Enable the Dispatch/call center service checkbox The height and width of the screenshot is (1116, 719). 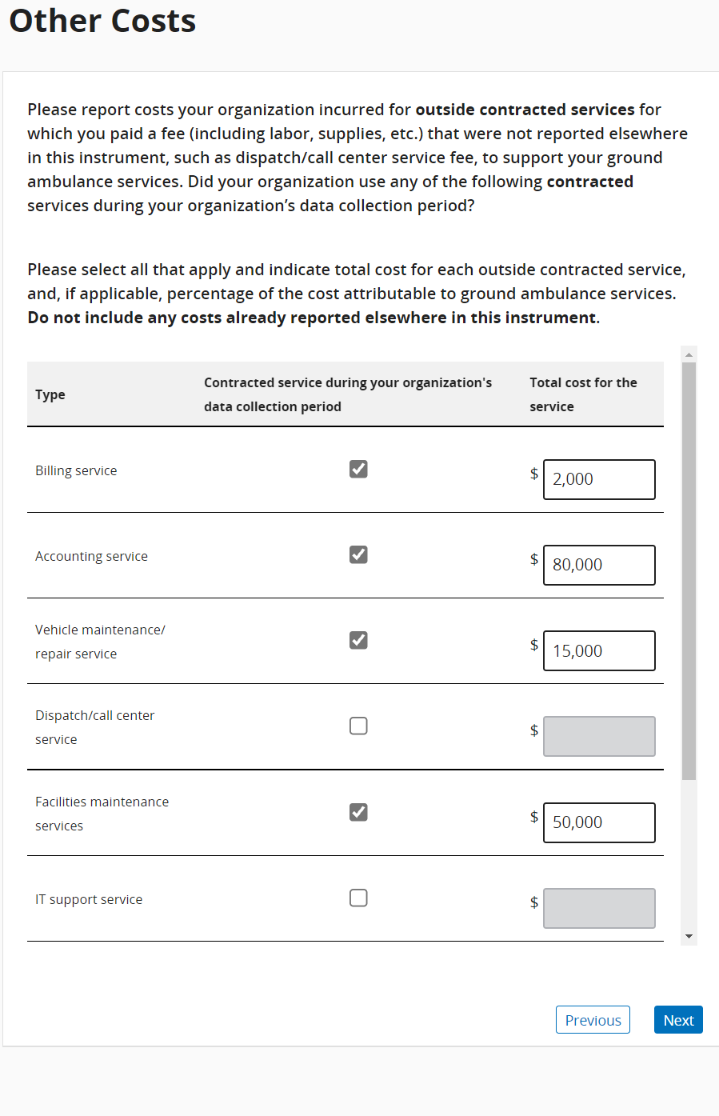point(358,726)
